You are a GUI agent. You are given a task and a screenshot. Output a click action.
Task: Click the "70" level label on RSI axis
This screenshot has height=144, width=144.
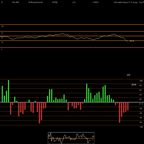click(2, 33)
